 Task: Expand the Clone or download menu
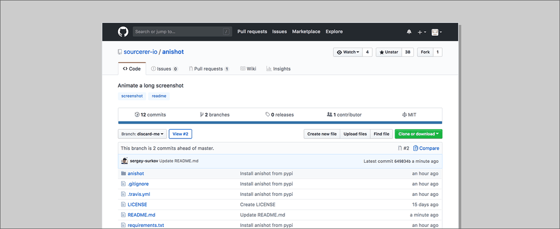click(x=418, y=134)
